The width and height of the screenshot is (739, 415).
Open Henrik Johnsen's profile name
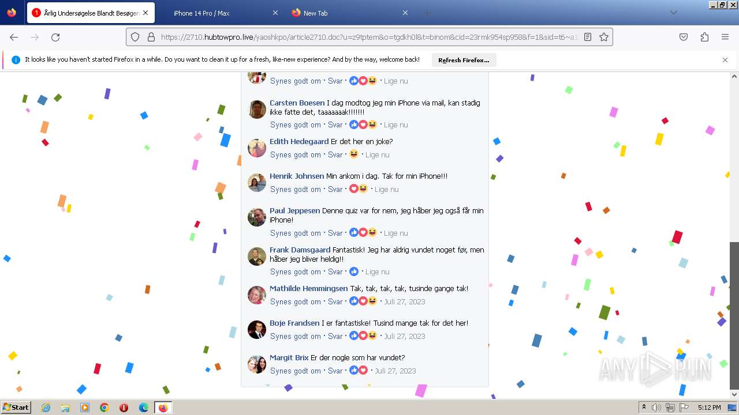(x=297, y=176)
